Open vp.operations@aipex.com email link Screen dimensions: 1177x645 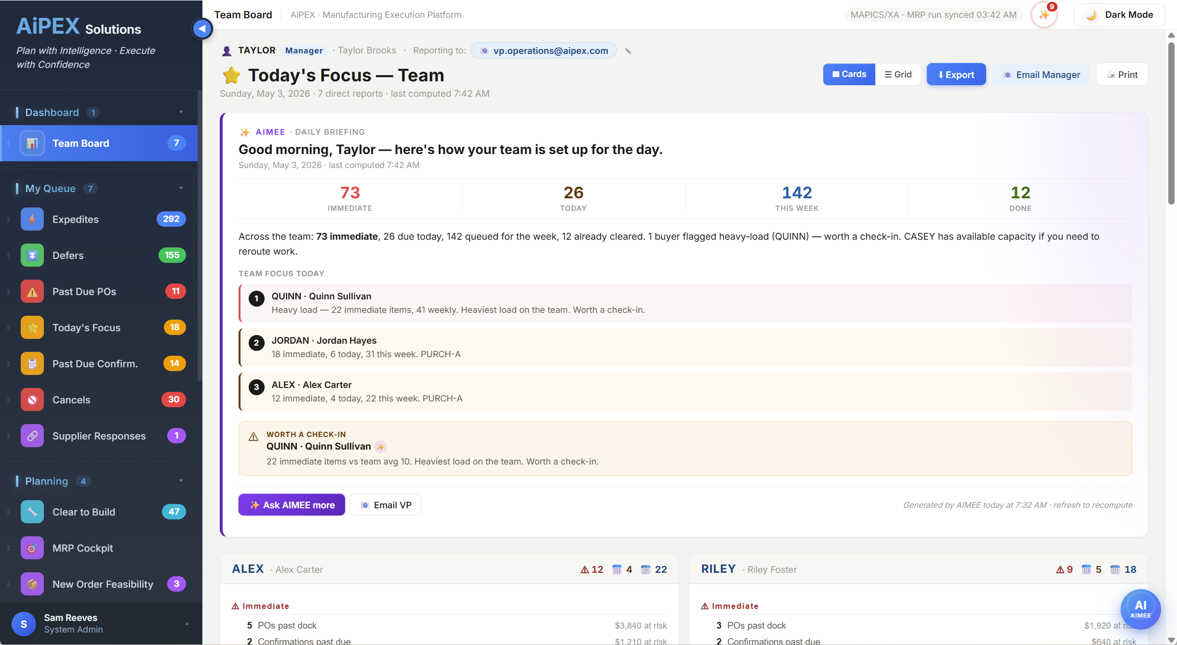544,51
